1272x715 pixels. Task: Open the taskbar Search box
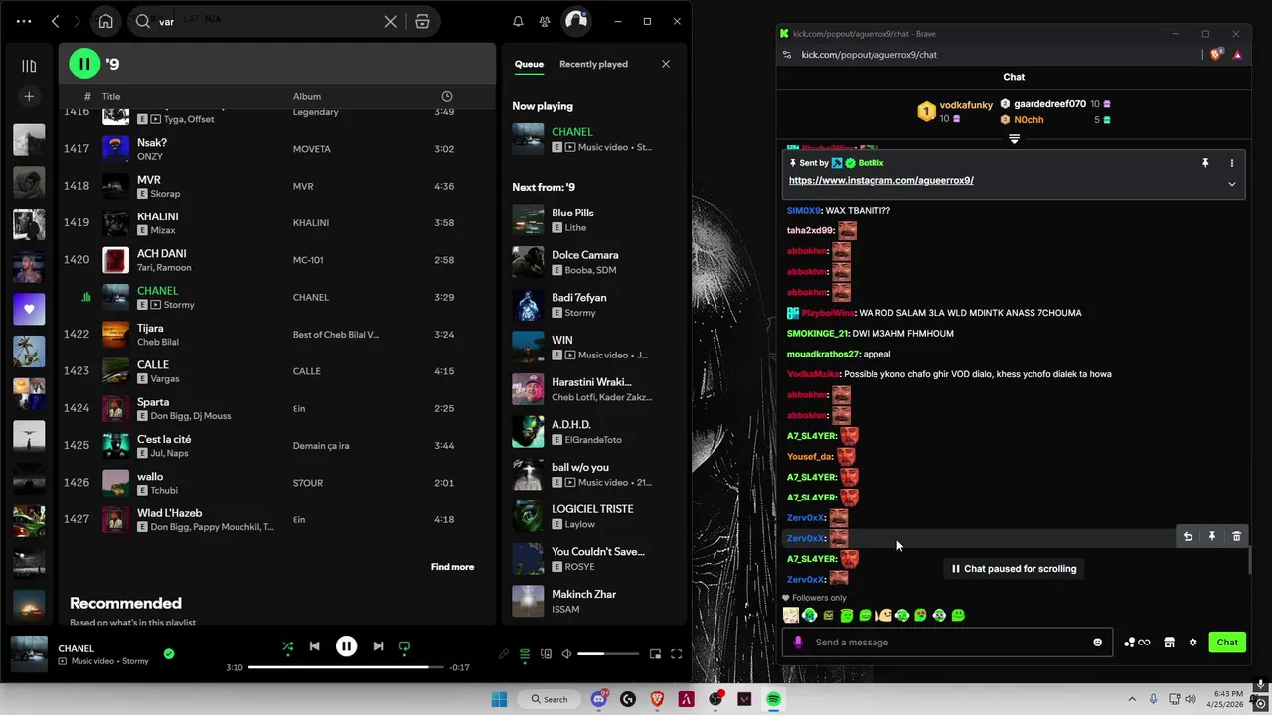coord(550,699)
